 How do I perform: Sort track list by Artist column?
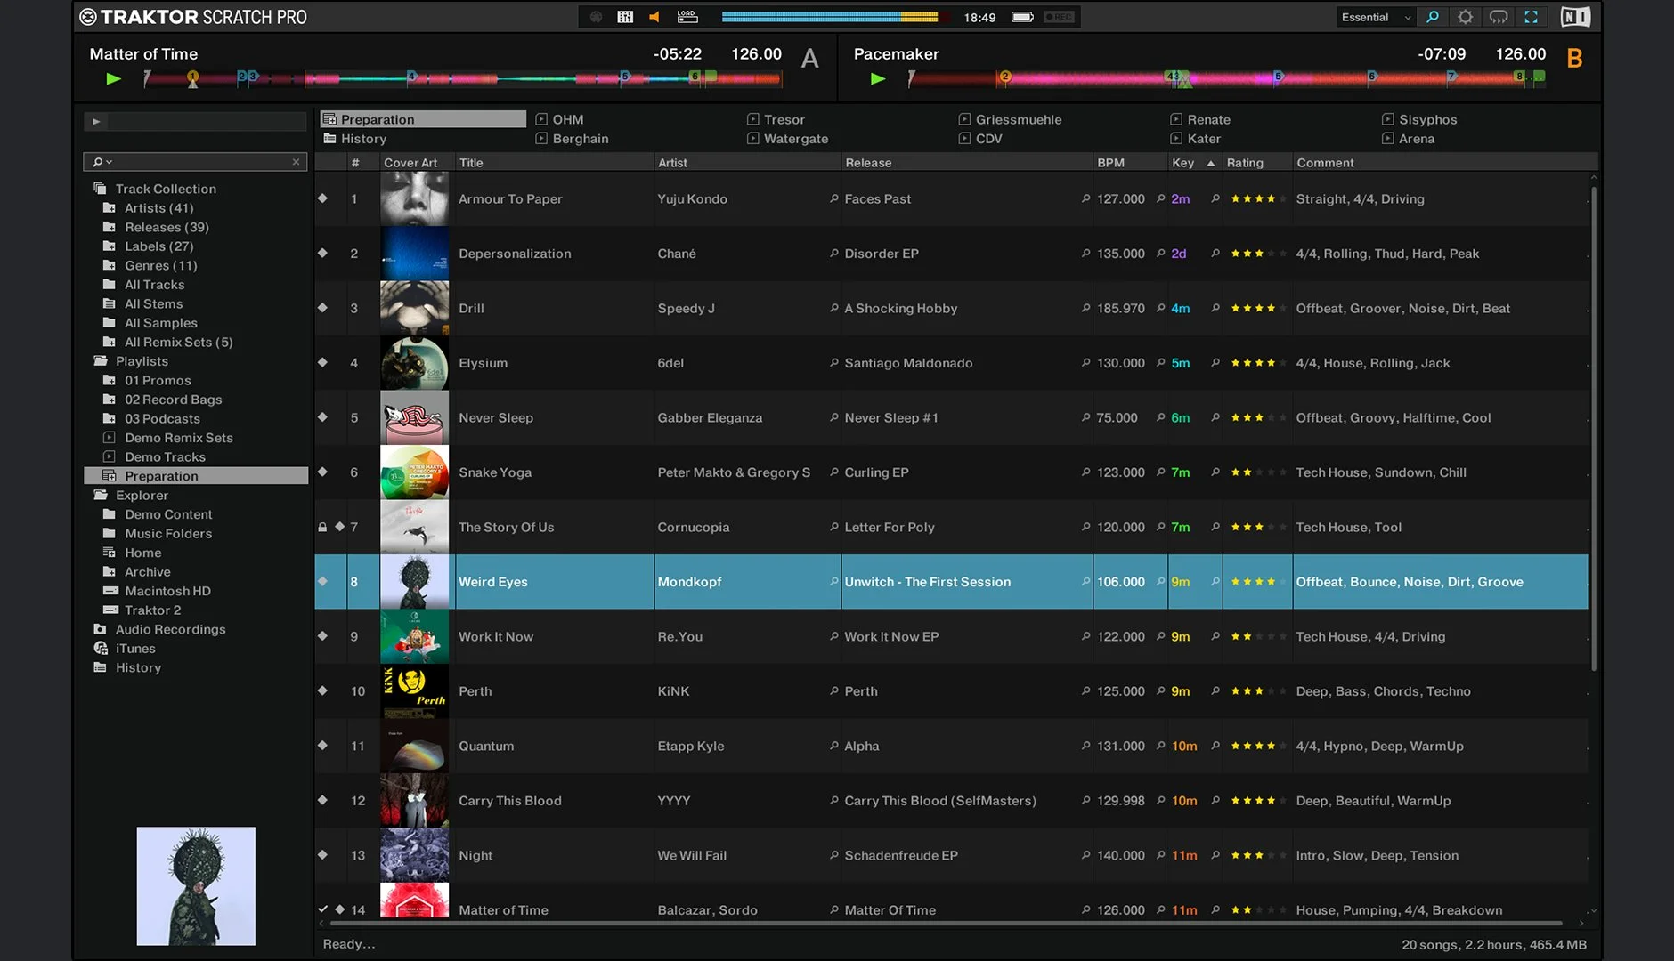(746, 163)
